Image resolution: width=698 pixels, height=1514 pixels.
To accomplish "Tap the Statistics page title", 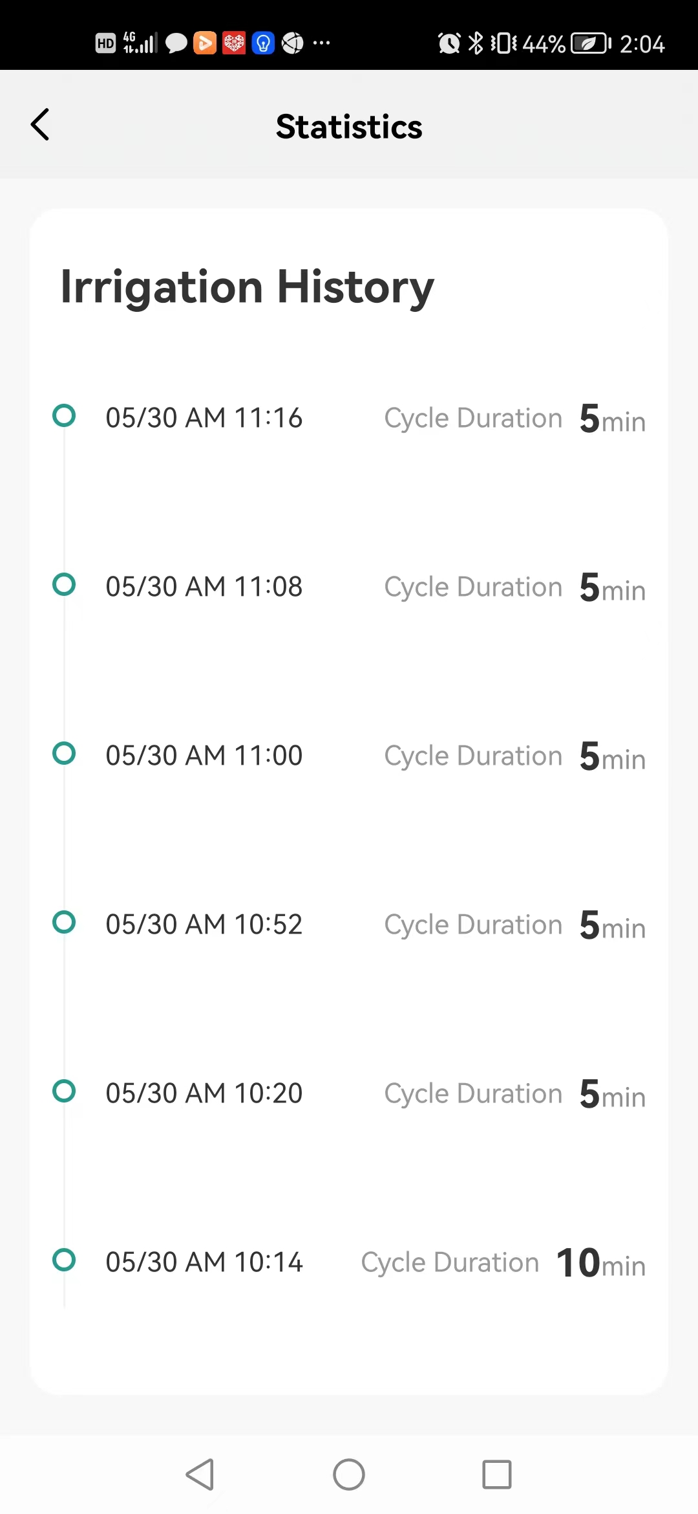I will 349,126.
